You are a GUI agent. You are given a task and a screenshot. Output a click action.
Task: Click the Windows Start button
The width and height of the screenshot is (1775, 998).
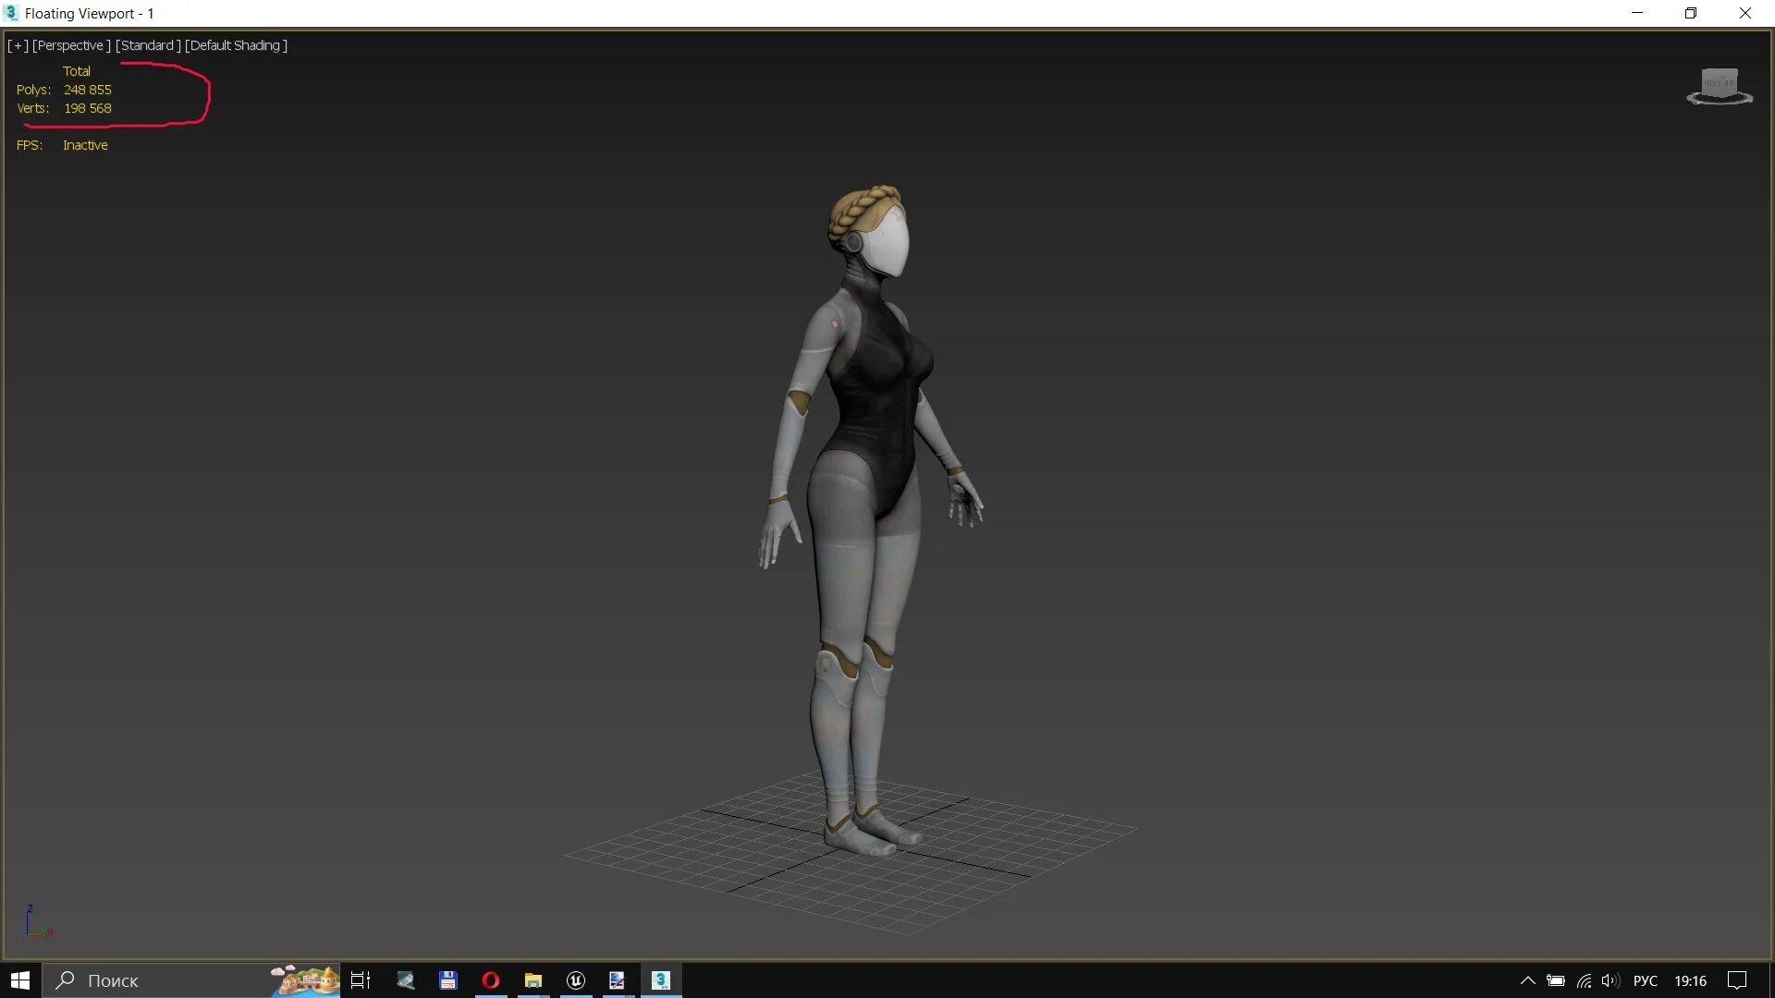[x=20, y=980]
